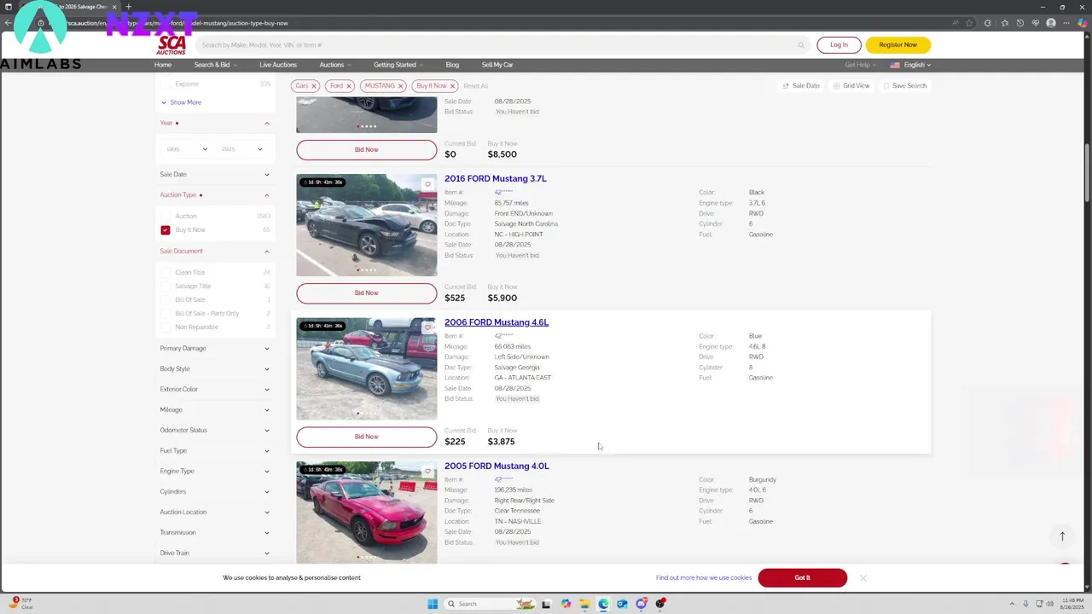Open the Home menu item
Screen dimensions: 1092x614
163,65
